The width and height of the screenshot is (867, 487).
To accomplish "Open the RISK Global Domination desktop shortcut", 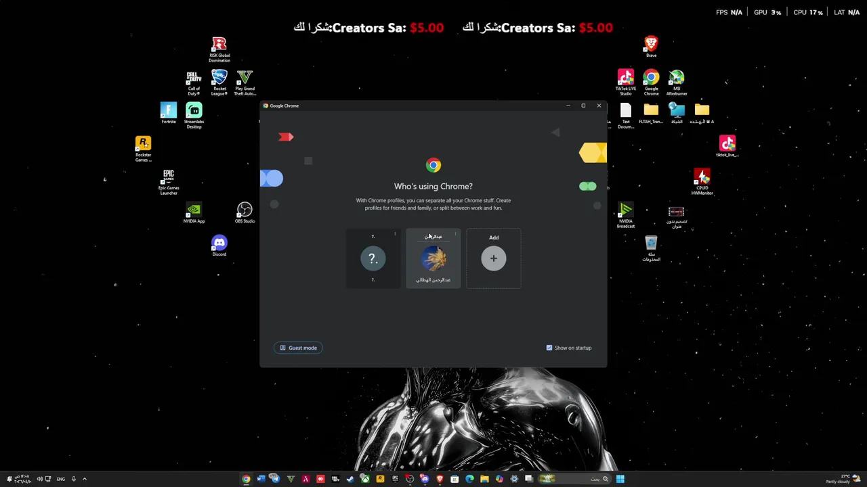I will click(x=219, y=49).
